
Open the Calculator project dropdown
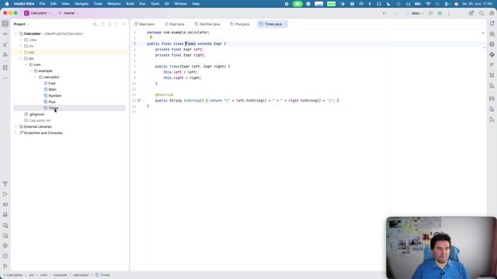(x=37, y=13)
